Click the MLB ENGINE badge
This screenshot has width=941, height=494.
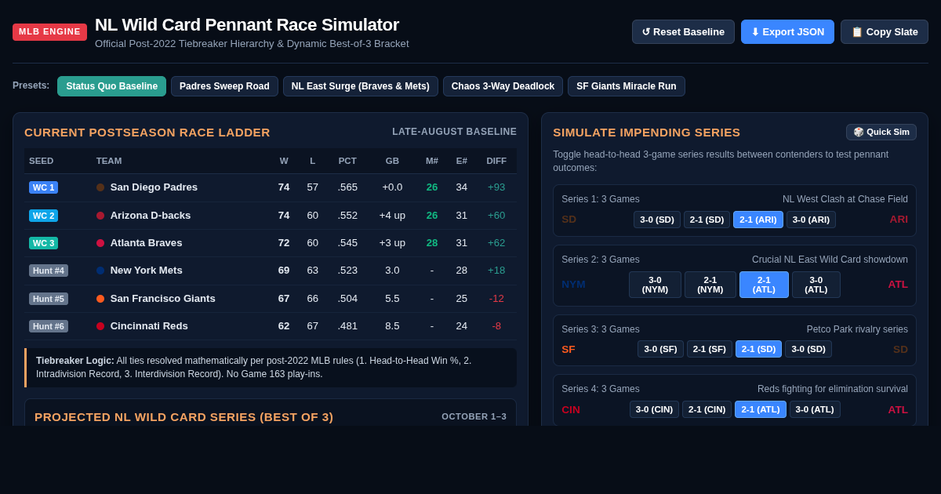pos(49,32)
